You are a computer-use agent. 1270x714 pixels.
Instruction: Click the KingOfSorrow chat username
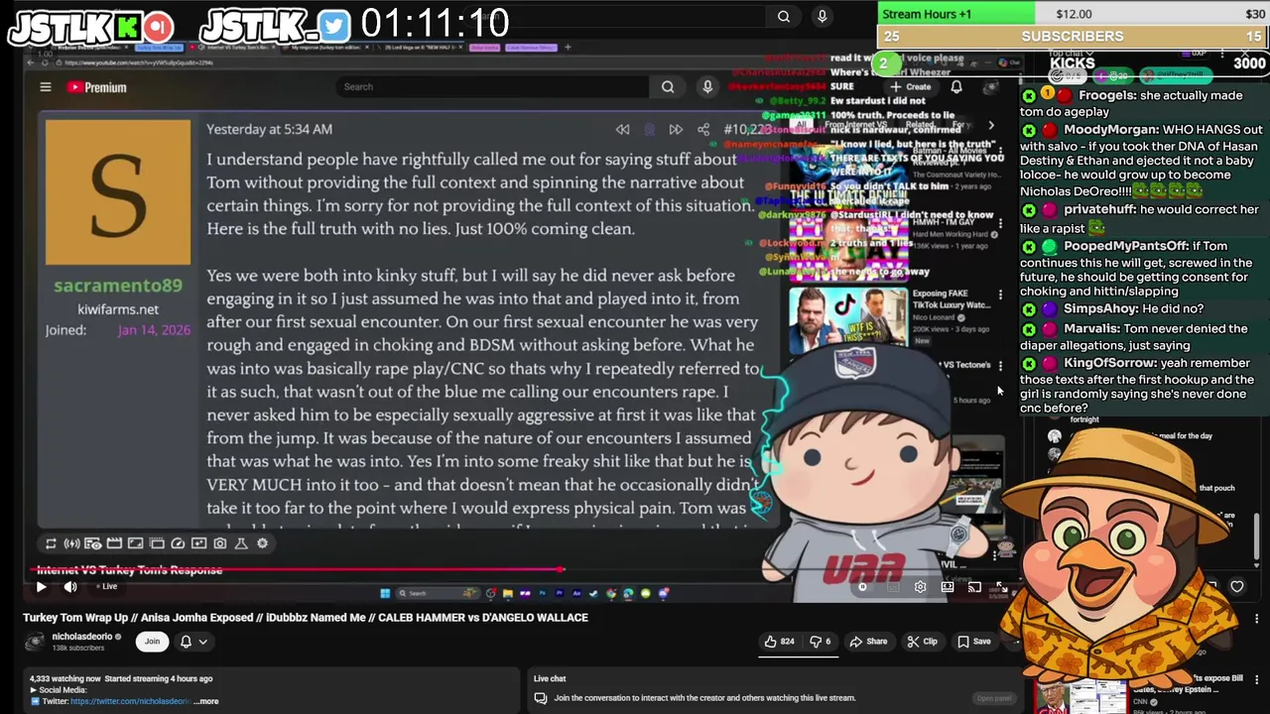[1110, 364]
